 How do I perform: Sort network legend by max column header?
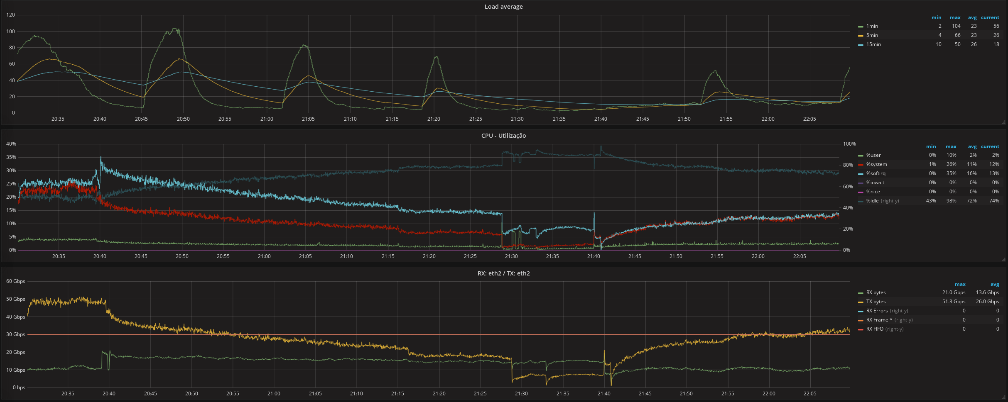click(960, 284)
